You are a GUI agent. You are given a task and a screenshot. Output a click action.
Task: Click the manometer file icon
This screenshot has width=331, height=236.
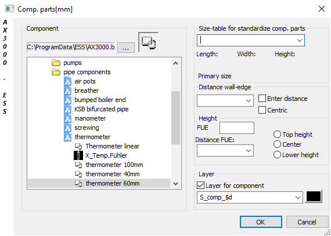67,118
